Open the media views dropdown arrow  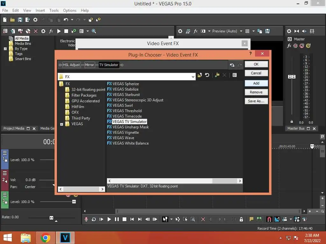coord(88,31)
